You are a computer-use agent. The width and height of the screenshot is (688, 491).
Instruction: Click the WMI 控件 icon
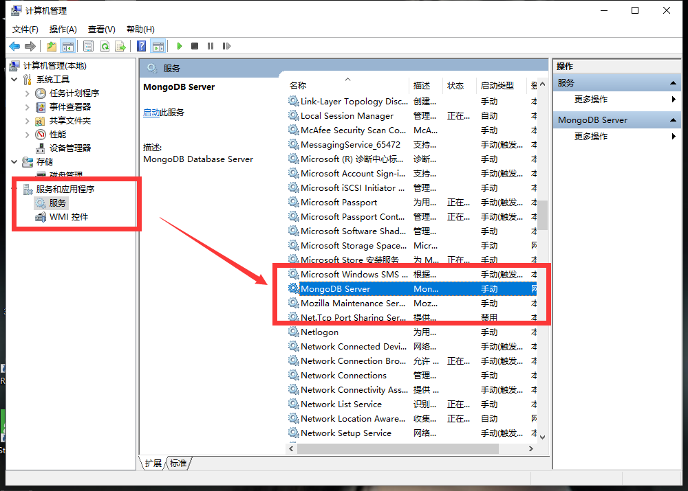(x=41, y=217)
